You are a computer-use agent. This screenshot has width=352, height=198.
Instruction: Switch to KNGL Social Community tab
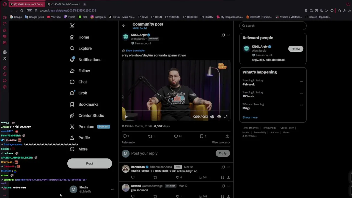(64, 4)
